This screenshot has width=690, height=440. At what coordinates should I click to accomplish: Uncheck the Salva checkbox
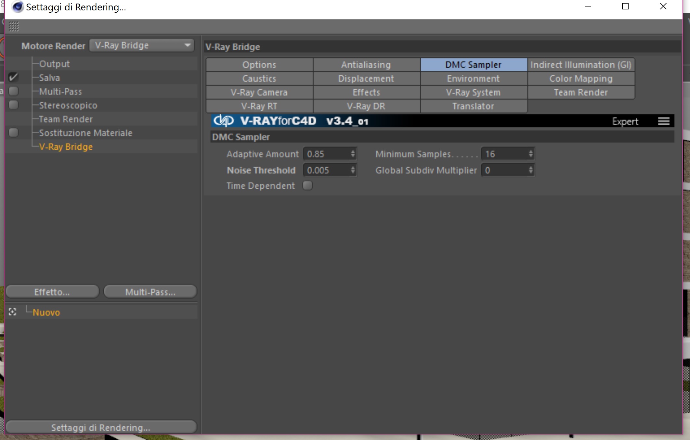(13, 77)
